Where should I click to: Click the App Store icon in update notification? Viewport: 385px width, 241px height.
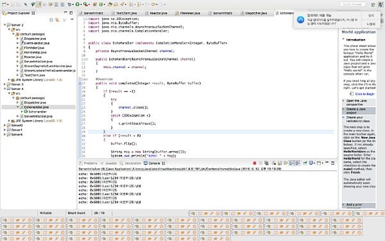[300, 20]
